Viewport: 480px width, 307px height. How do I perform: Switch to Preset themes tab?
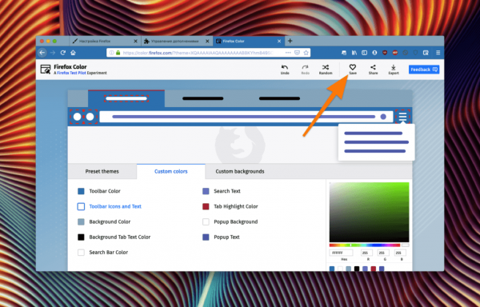point(102,171)
